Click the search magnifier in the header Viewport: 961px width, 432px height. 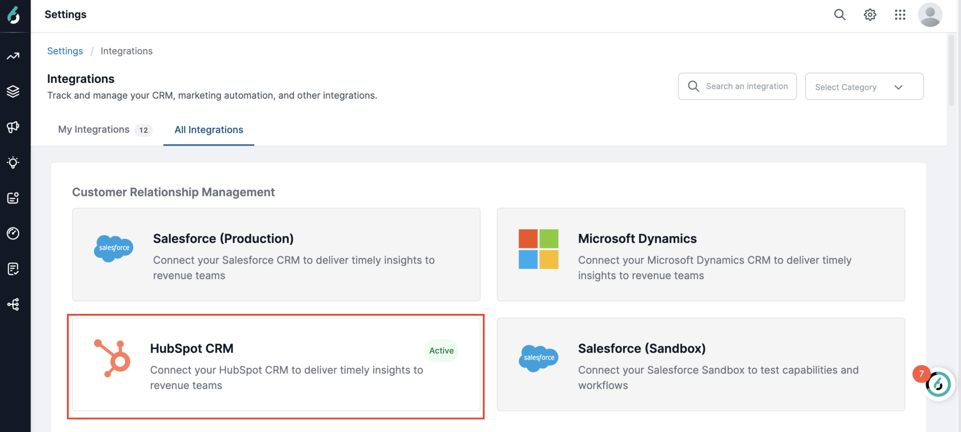pyautogui.click(x=840, y=15)
